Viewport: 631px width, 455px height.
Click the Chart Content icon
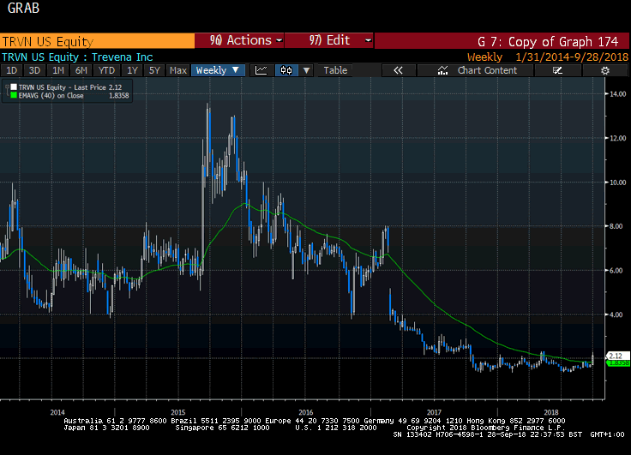[442, 70]
